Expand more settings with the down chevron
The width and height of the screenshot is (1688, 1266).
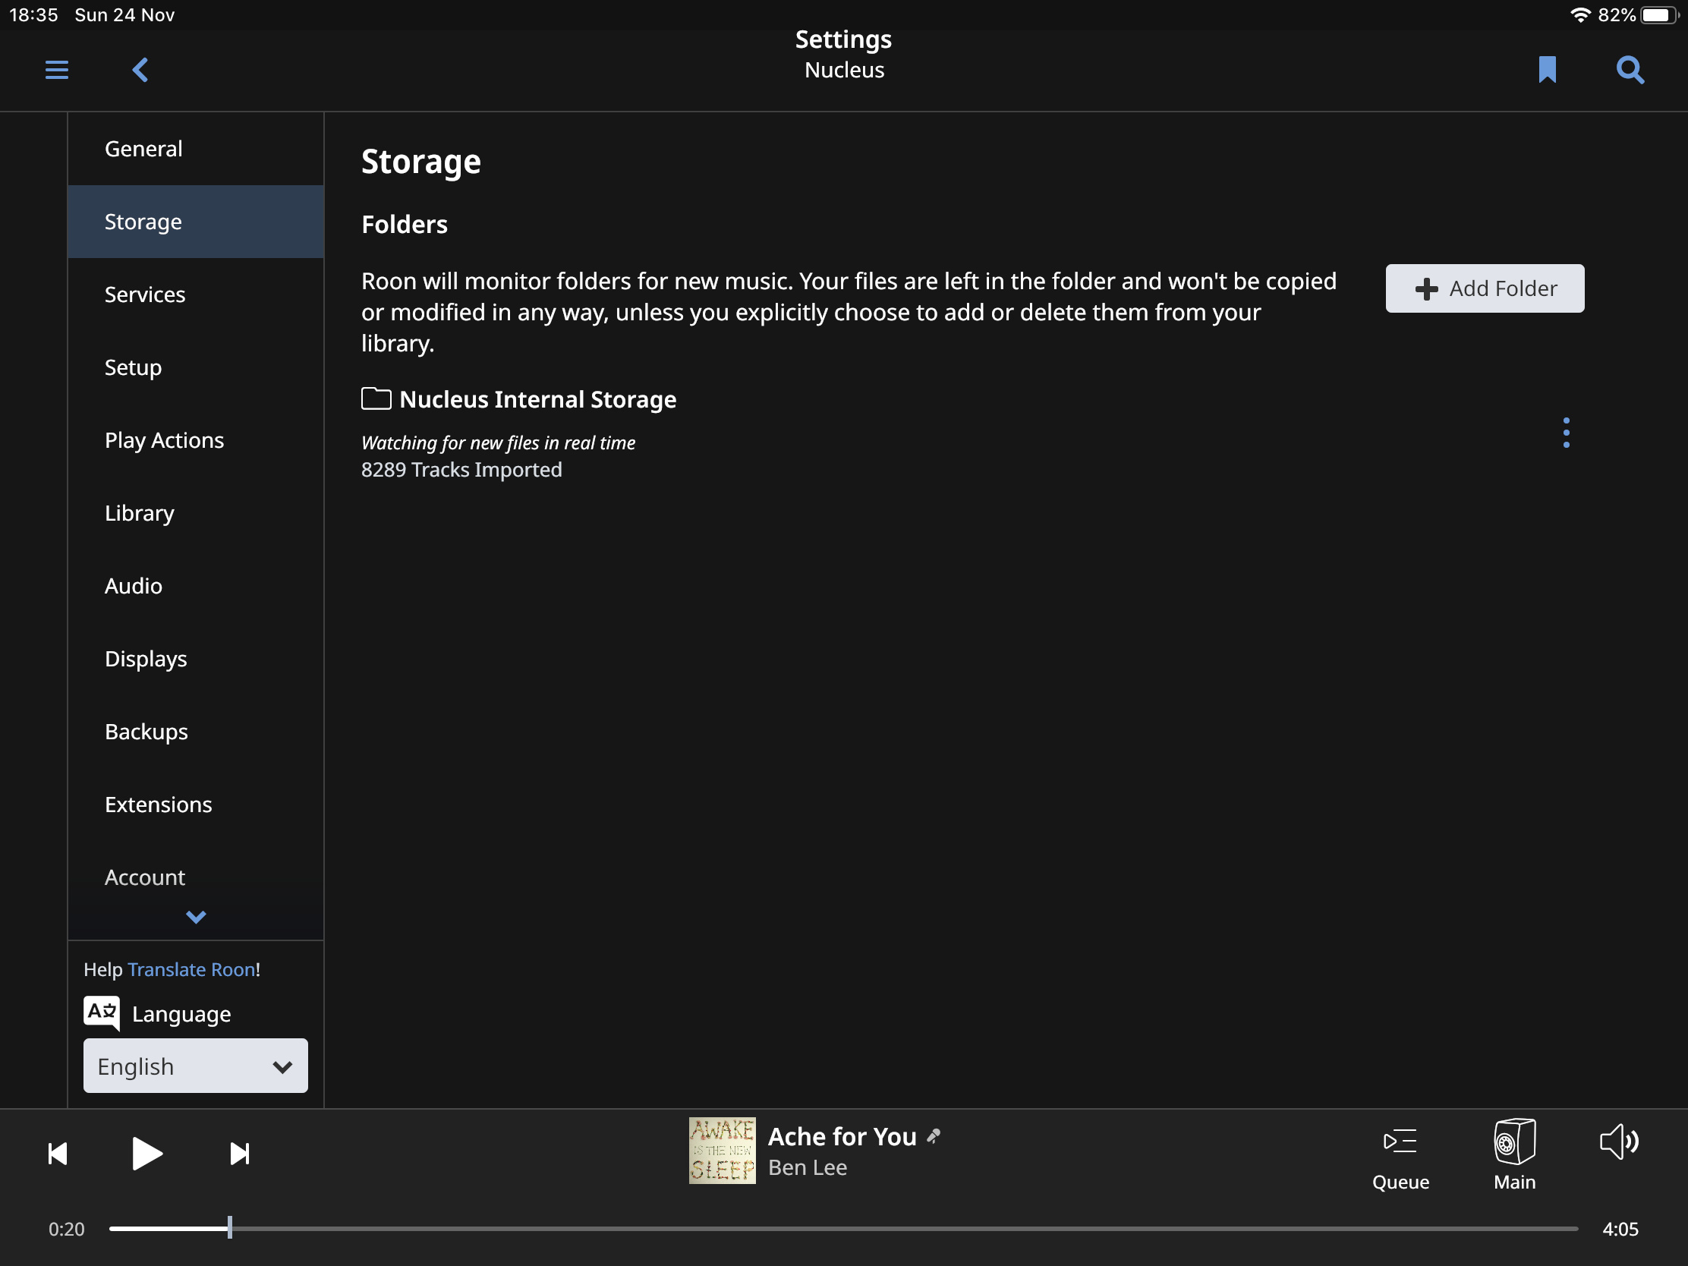pos(196,917)
